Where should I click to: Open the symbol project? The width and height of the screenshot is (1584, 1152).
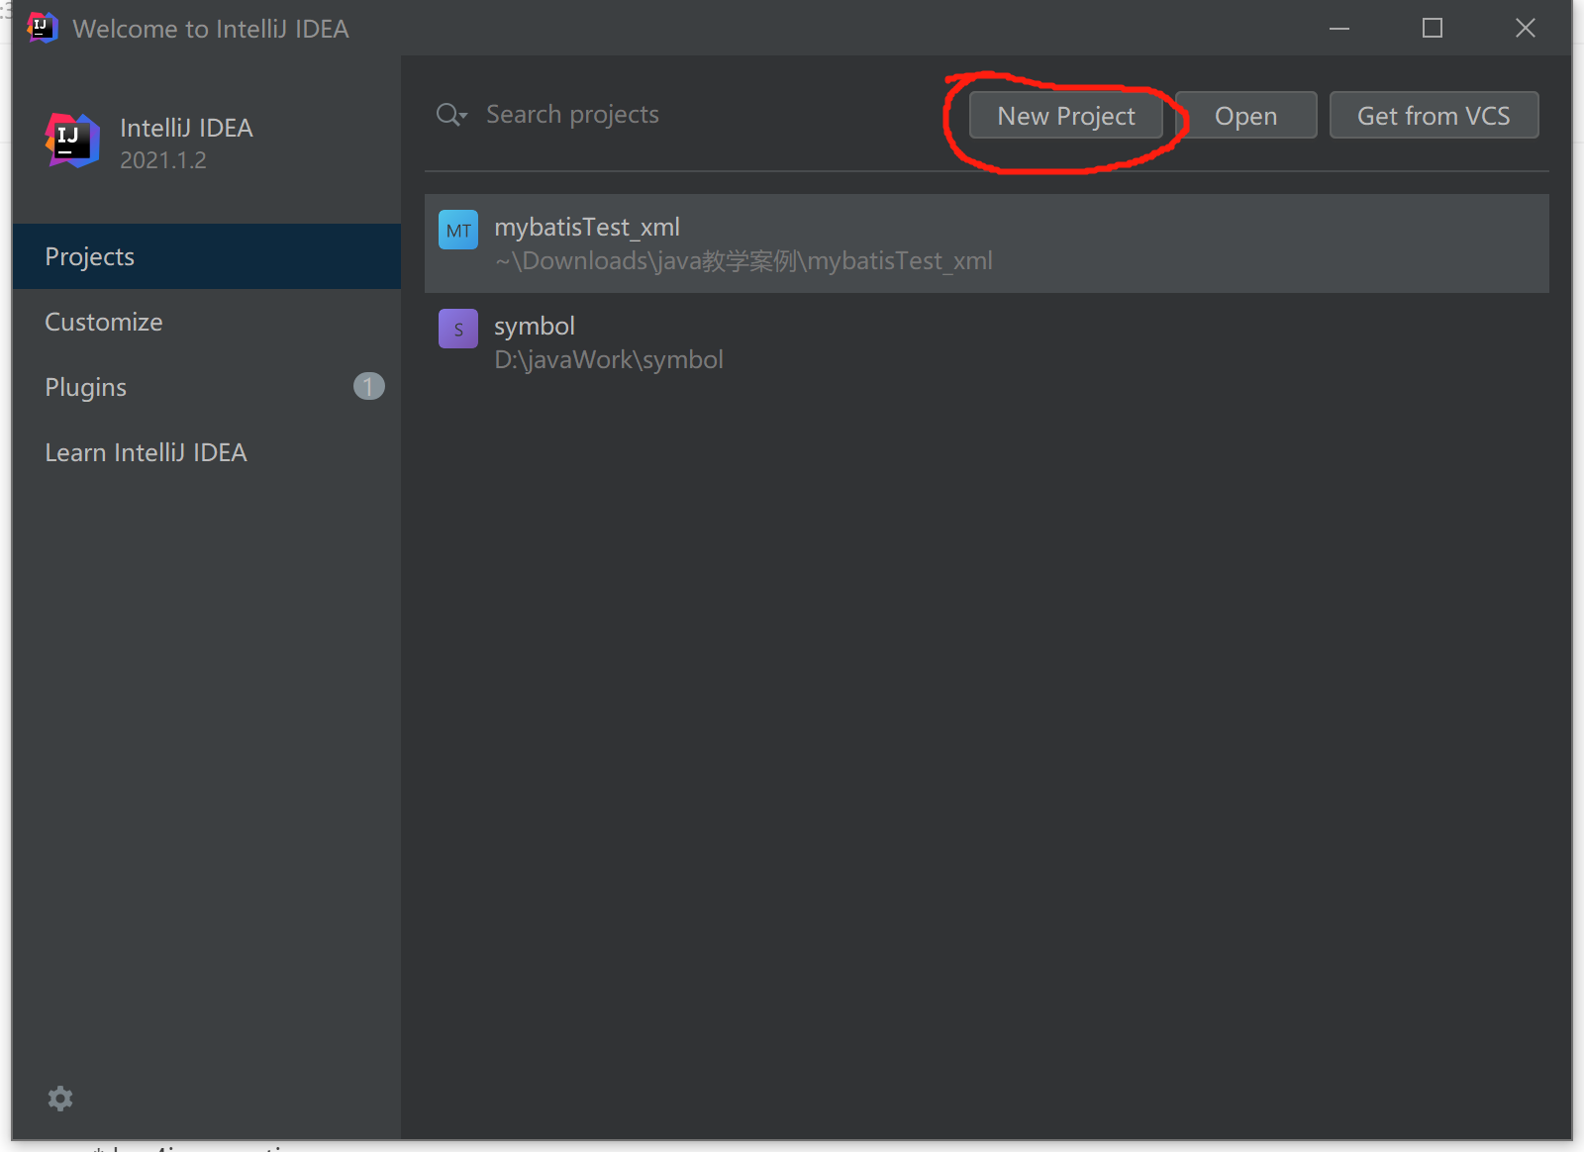[x=987, y=342]
